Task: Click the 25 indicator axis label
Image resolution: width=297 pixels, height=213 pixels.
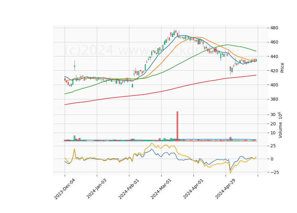Action: point(273,146)
